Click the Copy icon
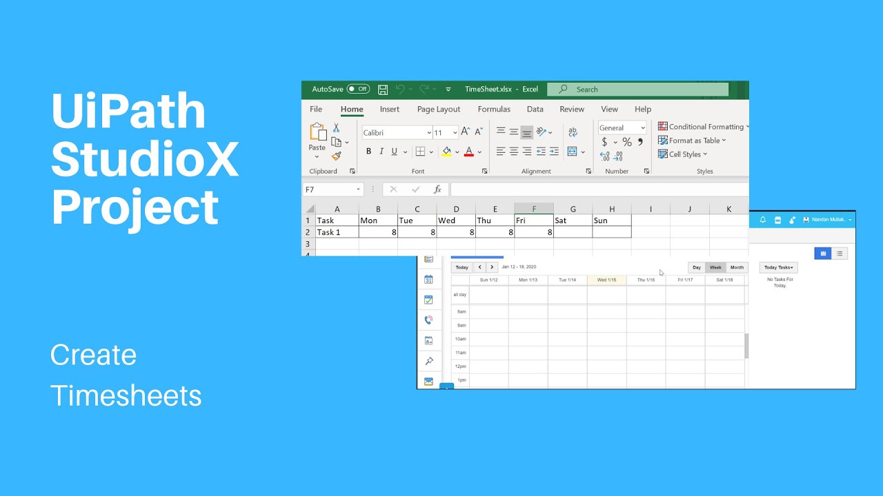 tap(337, 142)
